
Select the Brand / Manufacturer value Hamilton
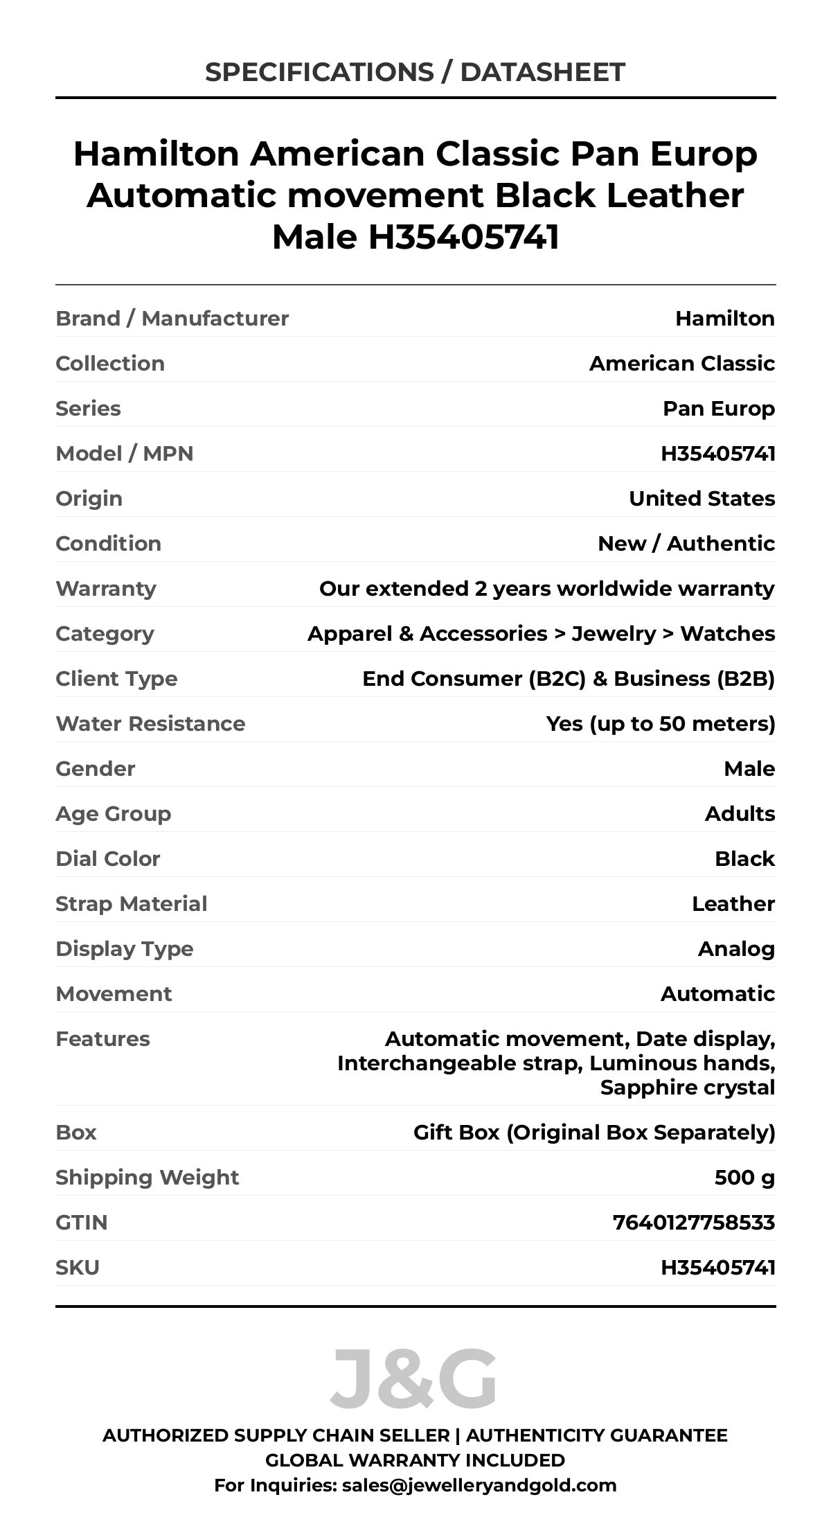click(x=725, y=319)
